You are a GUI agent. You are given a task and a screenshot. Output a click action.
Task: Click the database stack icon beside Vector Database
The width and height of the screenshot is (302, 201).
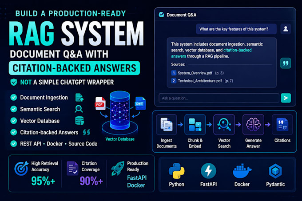[79, 121]
